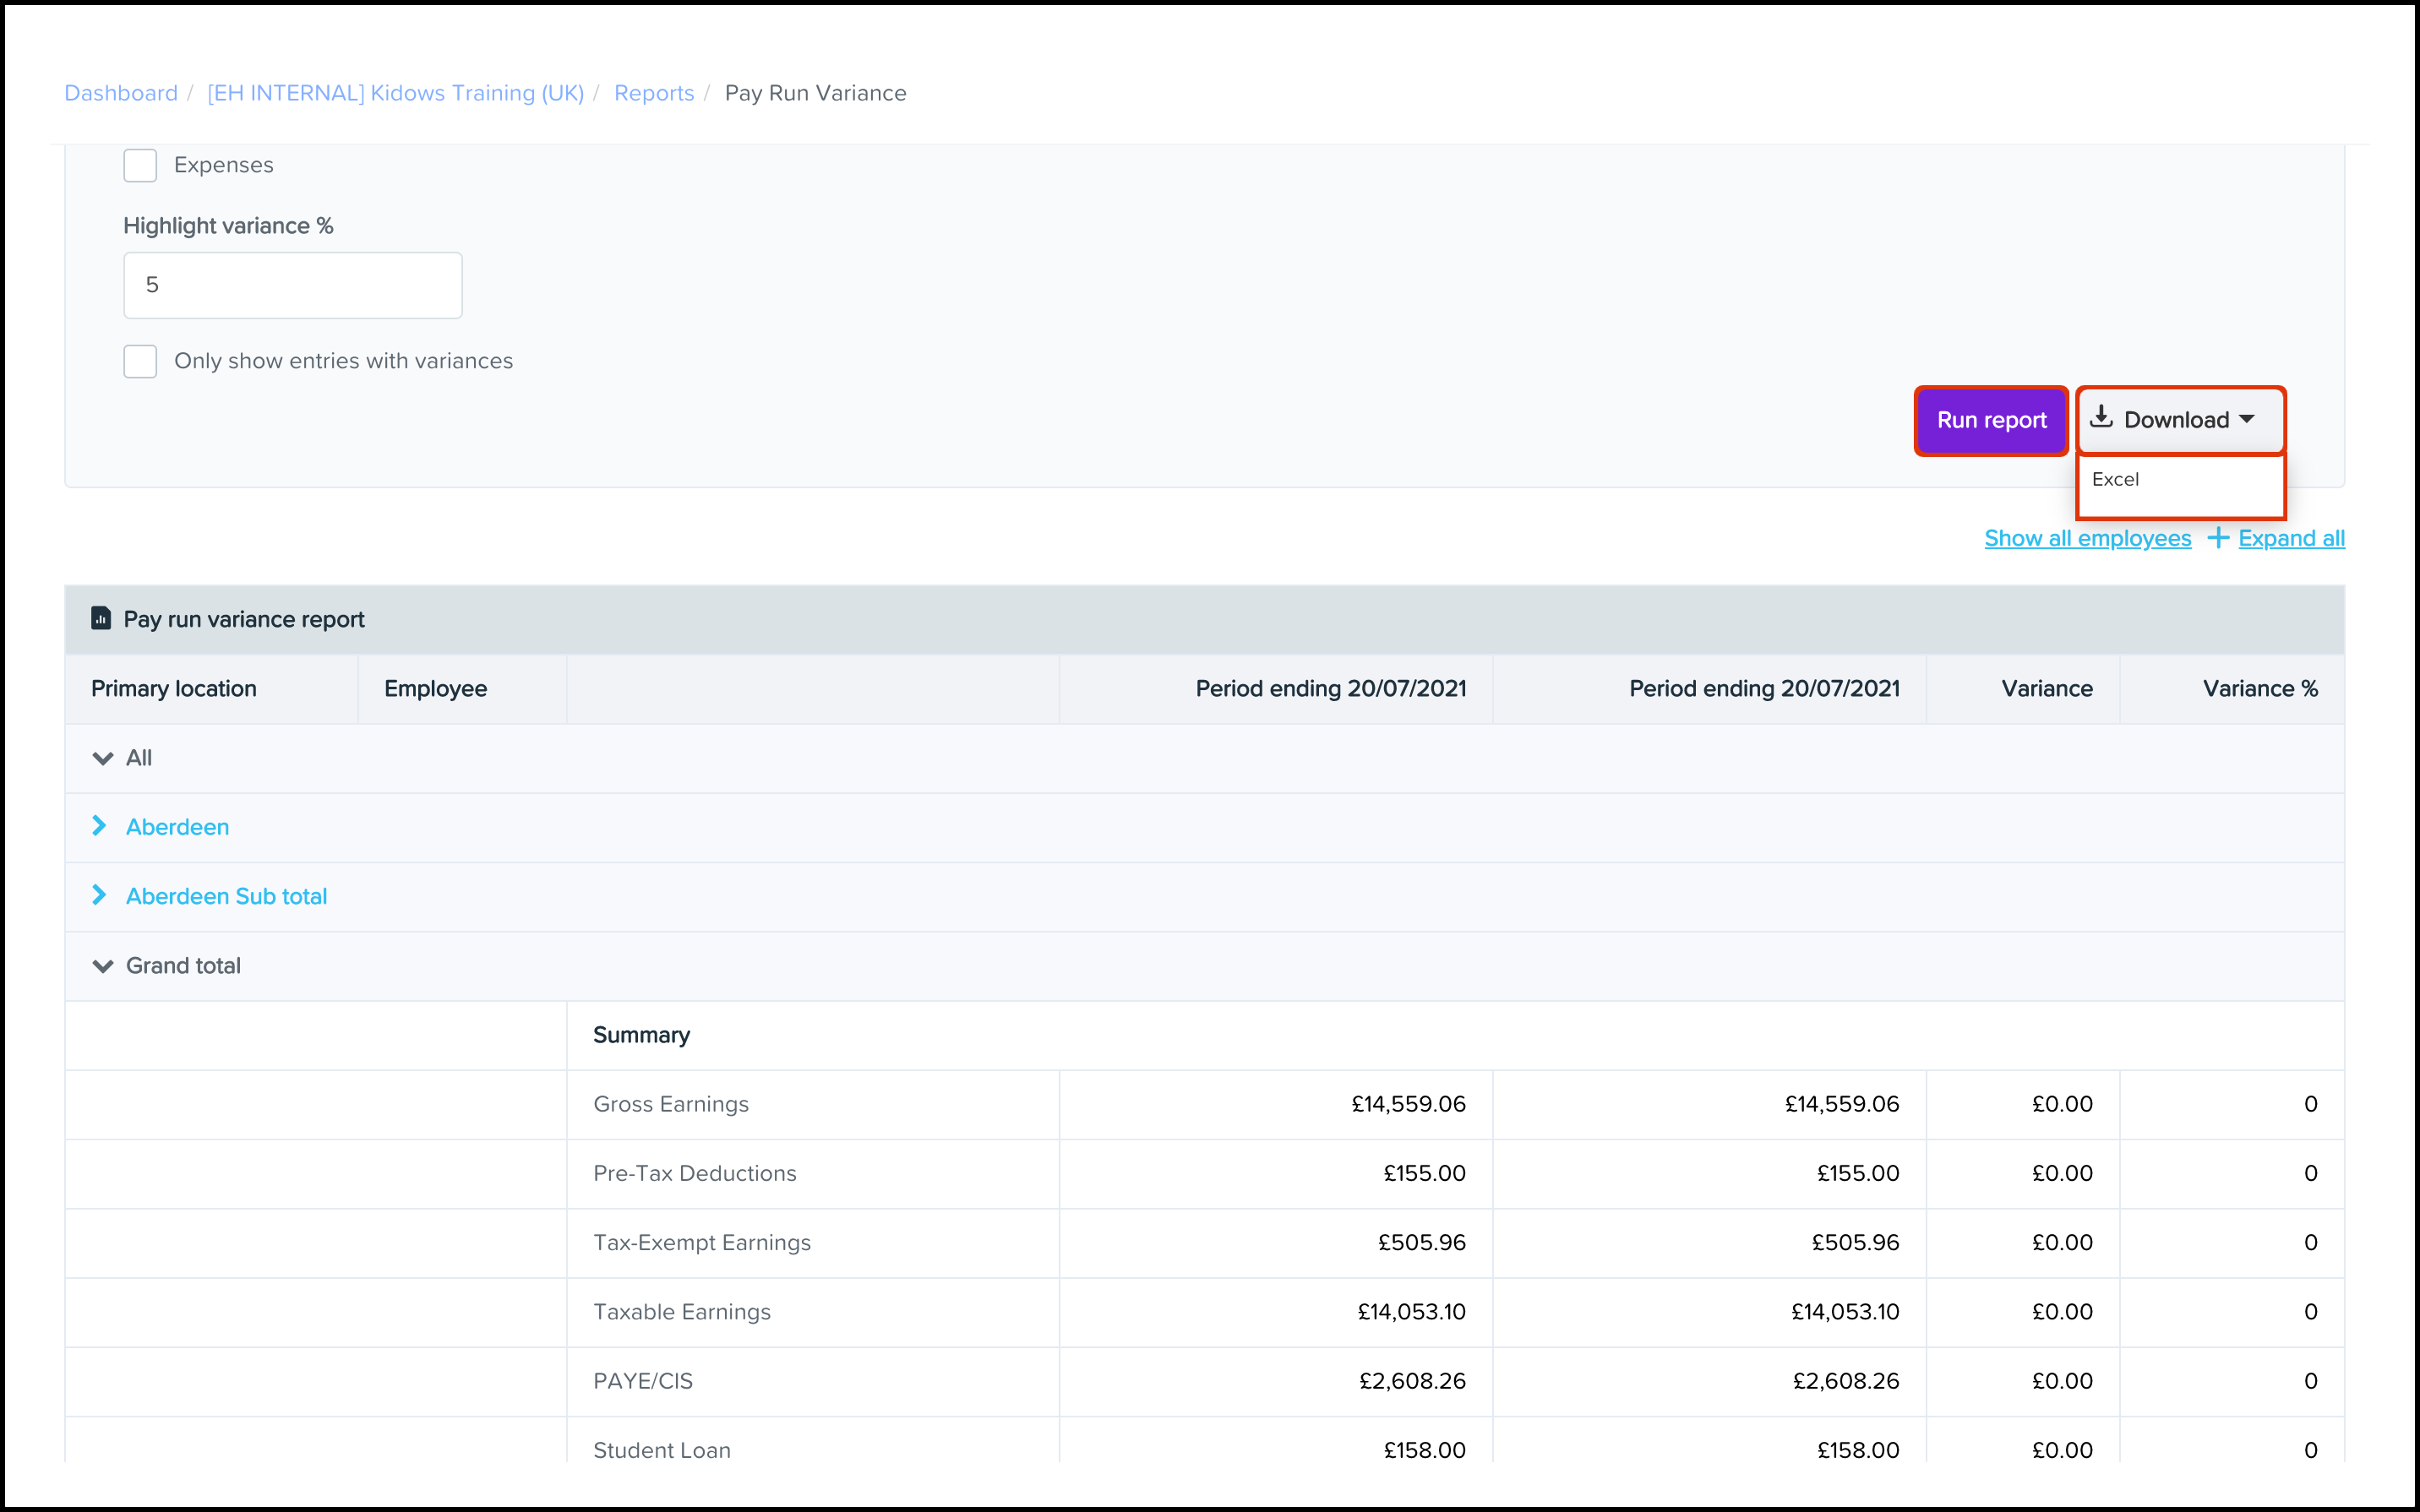Click the plus icon beside Expand all
The width and height of the screenshot is (2420, 1512).
(2218, 538)
